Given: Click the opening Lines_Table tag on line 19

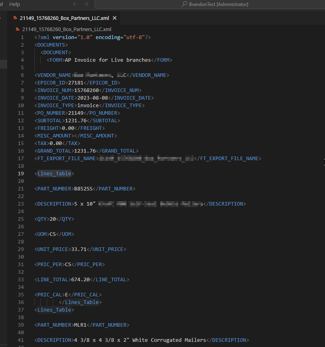Looking at the screenshot, I should tap(54, 173).
